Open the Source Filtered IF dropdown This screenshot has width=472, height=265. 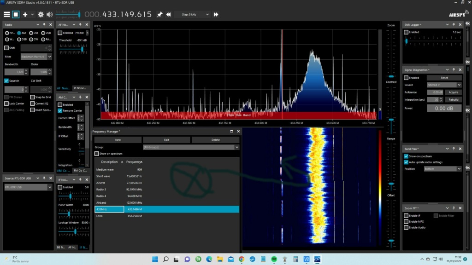coord(444,85)
